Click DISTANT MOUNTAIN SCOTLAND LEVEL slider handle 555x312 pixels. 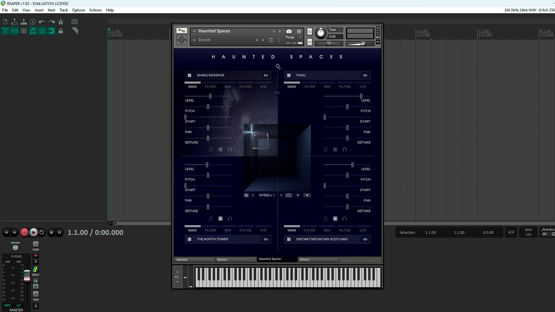click(x=352, y=165)
